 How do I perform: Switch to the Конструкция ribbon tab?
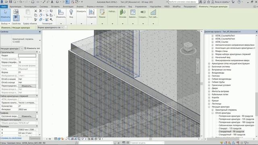tap(31, 6)
